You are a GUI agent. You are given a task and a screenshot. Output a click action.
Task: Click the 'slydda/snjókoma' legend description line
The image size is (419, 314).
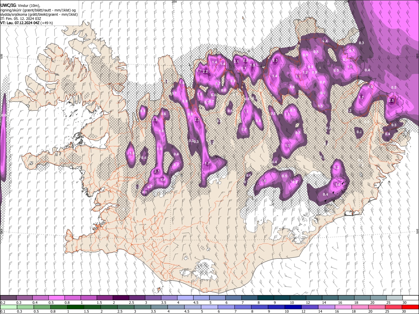pos(39,14)
